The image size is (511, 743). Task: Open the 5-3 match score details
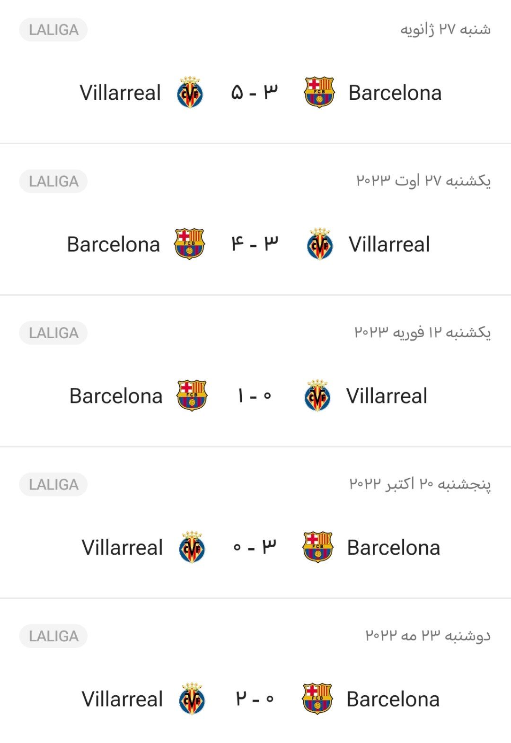(255, 93)
